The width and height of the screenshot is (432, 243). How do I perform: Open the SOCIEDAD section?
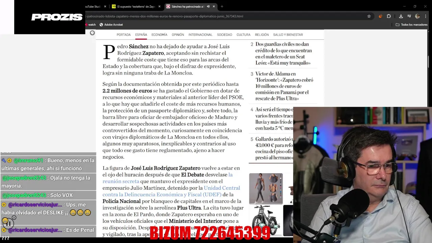(224, 35)
